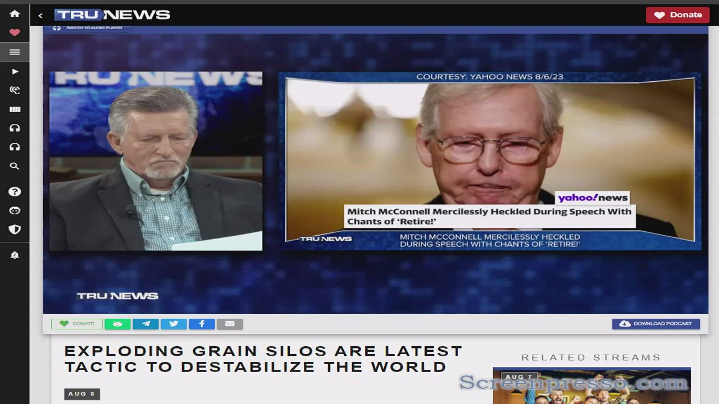The image size is (719, 404).
Task: Open the search magnifier in sidebar
Action: point(15,166)
